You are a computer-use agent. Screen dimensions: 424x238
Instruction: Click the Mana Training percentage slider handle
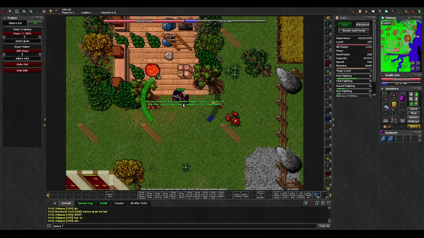[x=25, y=37]
